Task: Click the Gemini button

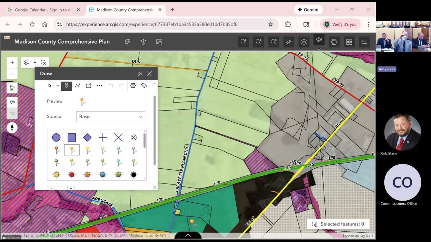Action: coord(308,10)
